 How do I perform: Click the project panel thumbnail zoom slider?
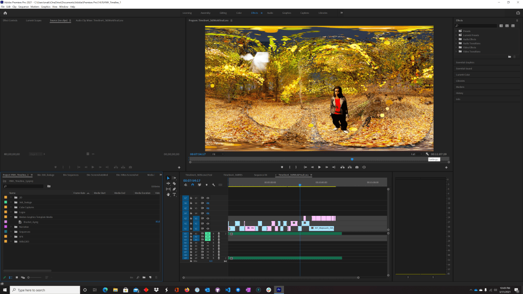click(x=29, y=277)
